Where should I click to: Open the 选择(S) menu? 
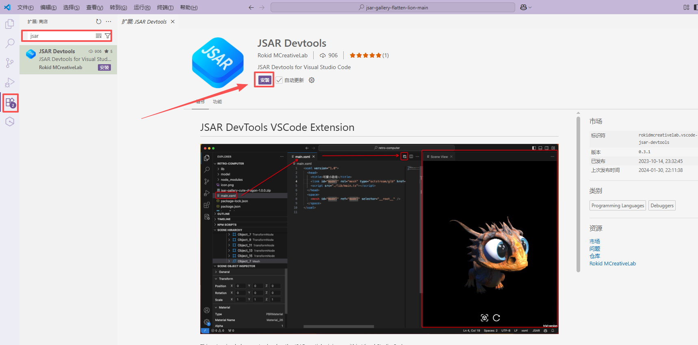coord(72,7)
